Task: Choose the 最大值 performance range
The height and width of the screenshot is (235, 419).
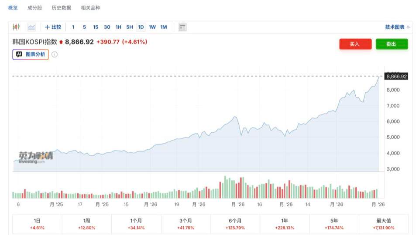Action: (384, 224)
